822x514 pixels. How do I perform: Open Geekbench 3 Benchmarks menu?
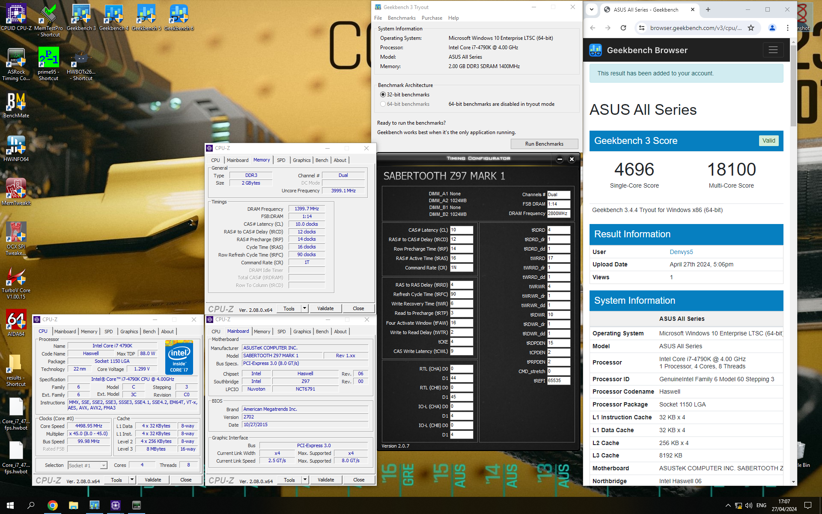click(x=402, y=18)
